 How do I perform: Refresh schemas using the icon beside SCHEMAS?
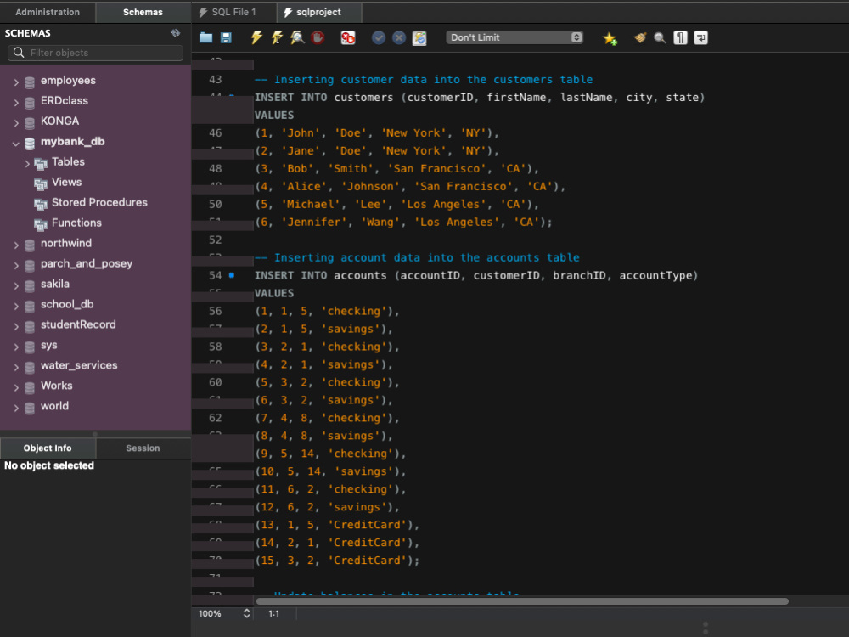click(176, 33)
